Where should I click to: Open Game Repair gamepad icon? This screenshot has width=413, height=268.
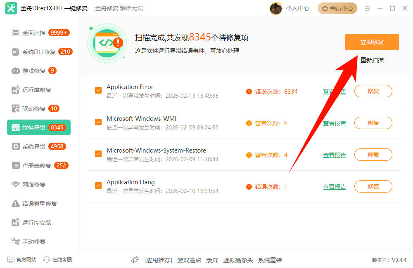coord(16,71)
